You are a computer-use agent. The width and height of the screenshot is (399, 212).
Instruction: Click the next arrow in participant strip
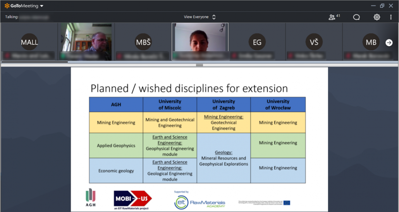(x=389, y=43)
